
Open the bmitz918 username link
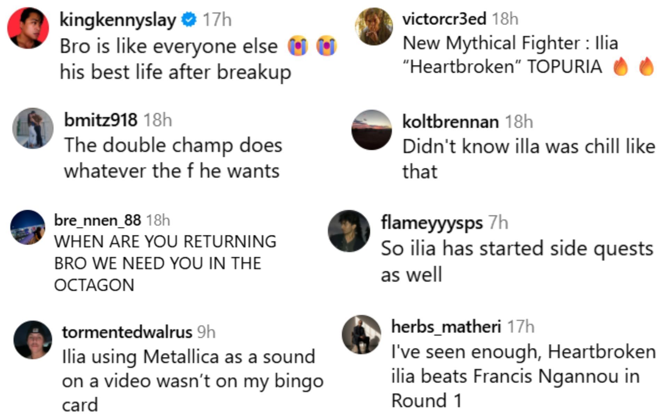pos(101,120)
